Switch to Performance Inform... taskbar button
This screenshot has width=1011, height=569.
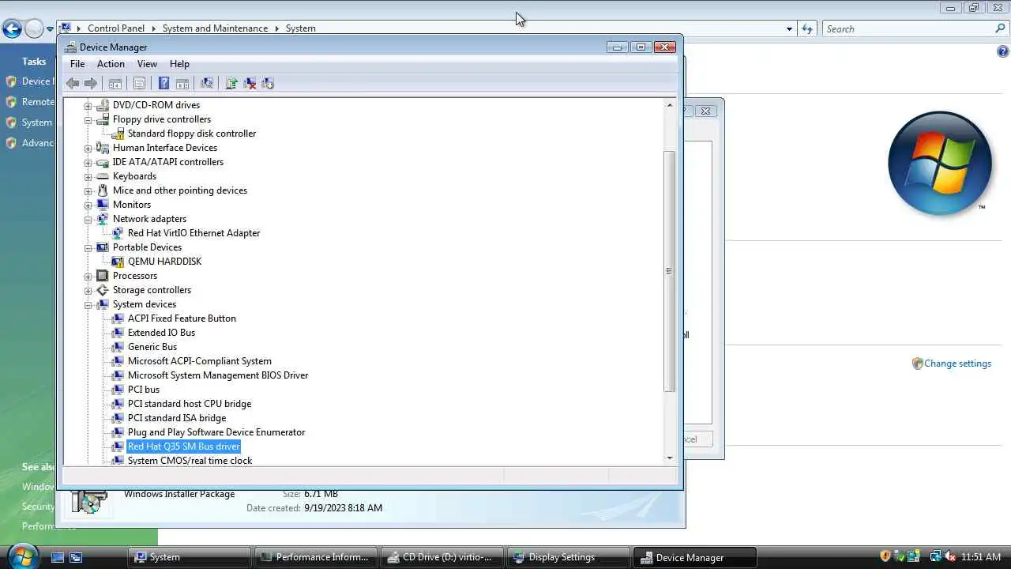(314, 557)
